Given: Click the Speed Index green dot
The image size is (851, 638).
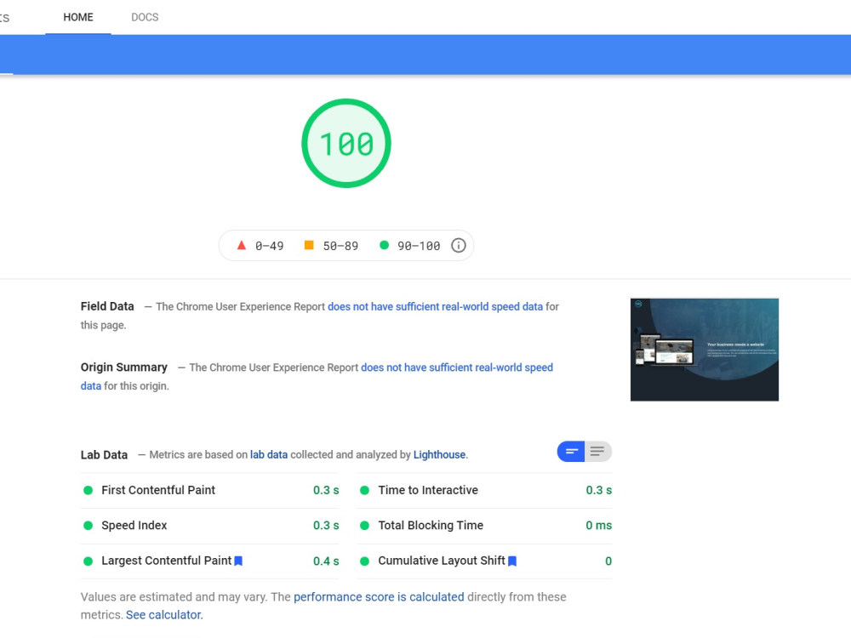Looking at the screenshot, I should [88, 526].
